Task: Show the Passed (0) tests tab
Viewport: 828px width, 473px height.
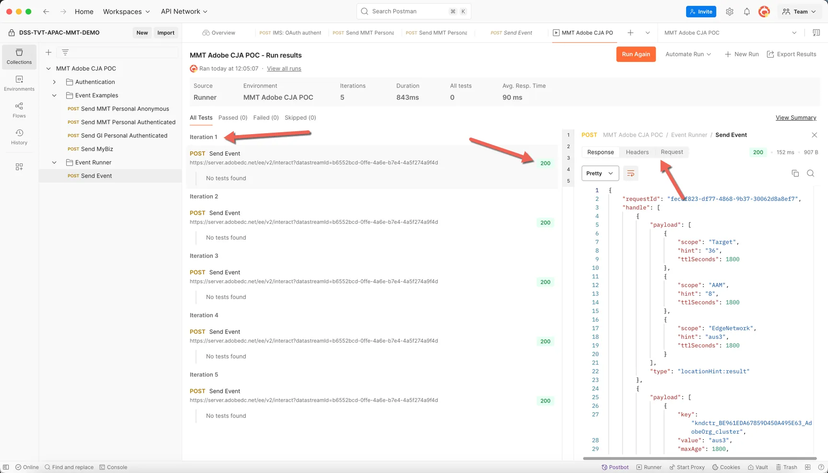Action: coord(233,117)
